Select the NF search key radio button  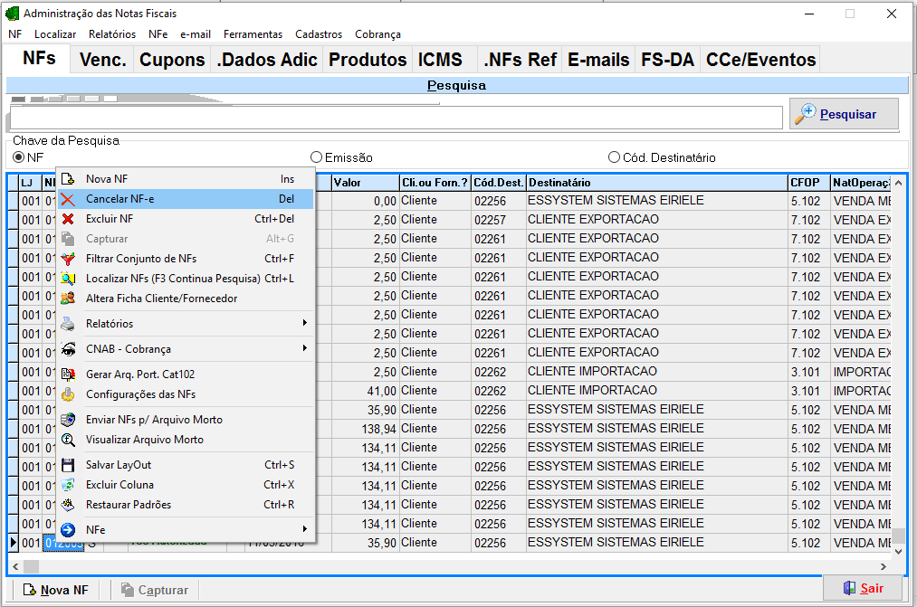[18, 157]
